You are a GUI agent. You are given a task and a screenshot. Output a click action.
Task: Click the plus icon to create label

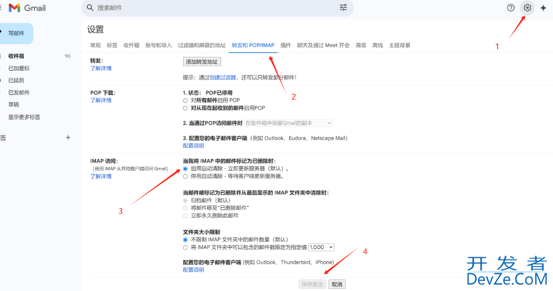click(68, 137)
